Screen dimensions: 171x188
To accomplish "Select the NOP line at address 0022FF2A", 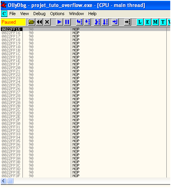I will coord(84,103).
